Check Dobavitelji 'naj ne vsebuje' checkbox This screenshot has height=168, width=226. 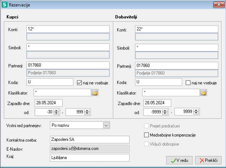click(188, 83)
